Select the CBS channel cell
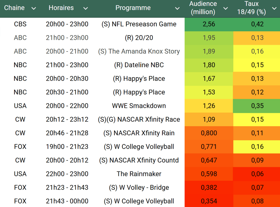Viewport: 280px width, 207px height. 20,24
